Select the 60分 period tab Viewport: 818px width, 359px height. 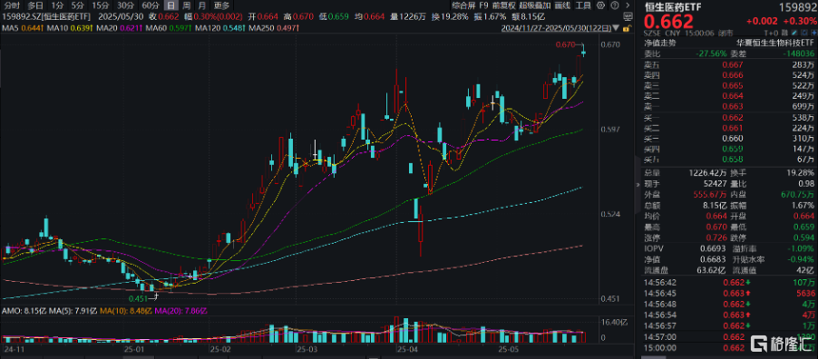tap(151, 5)
